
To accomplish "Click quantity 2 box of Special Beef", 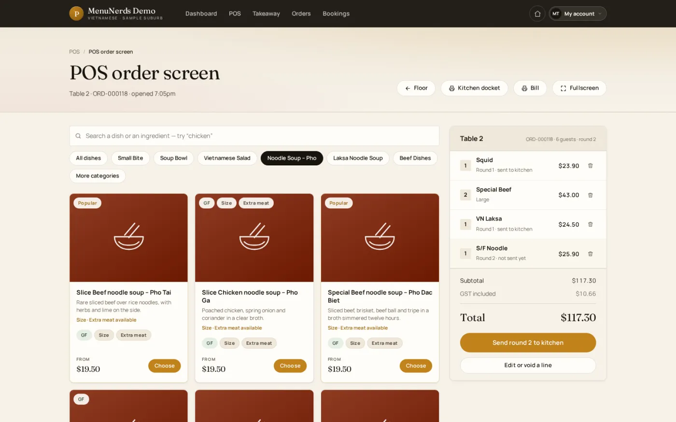I will point(465,195).
